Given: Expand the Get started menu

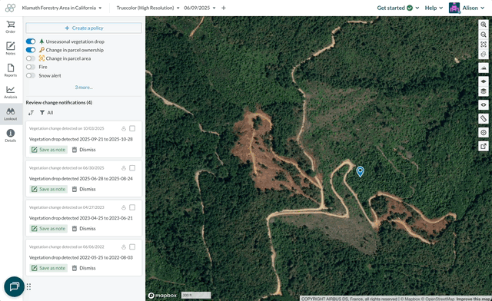Looking at the screenshot, I should (398, 8).
